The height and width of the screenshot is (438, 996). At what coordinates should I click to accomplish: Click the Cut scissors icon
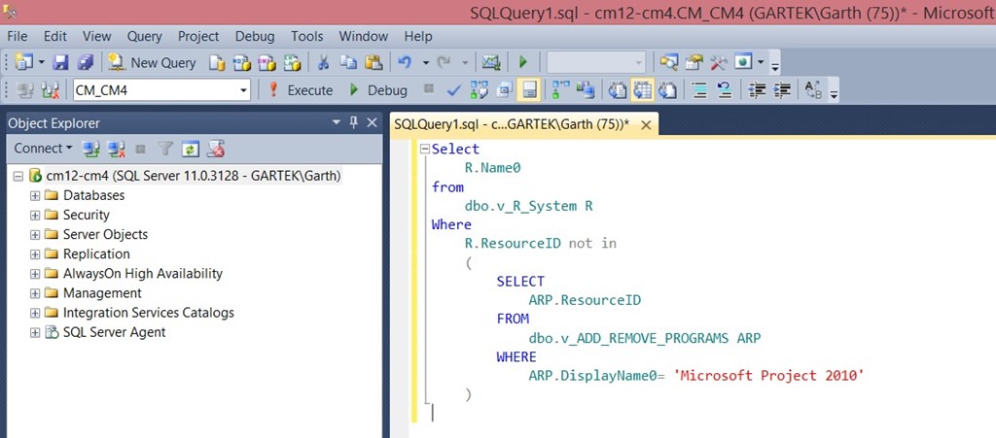tap(323, 62)
